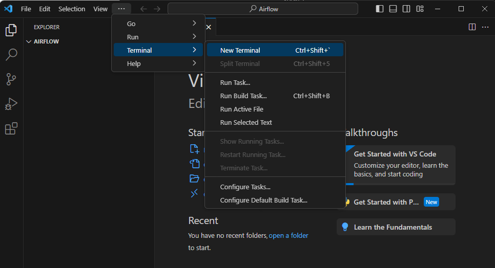
Task: Expand the Go submenu arrow
Action: 194,24
